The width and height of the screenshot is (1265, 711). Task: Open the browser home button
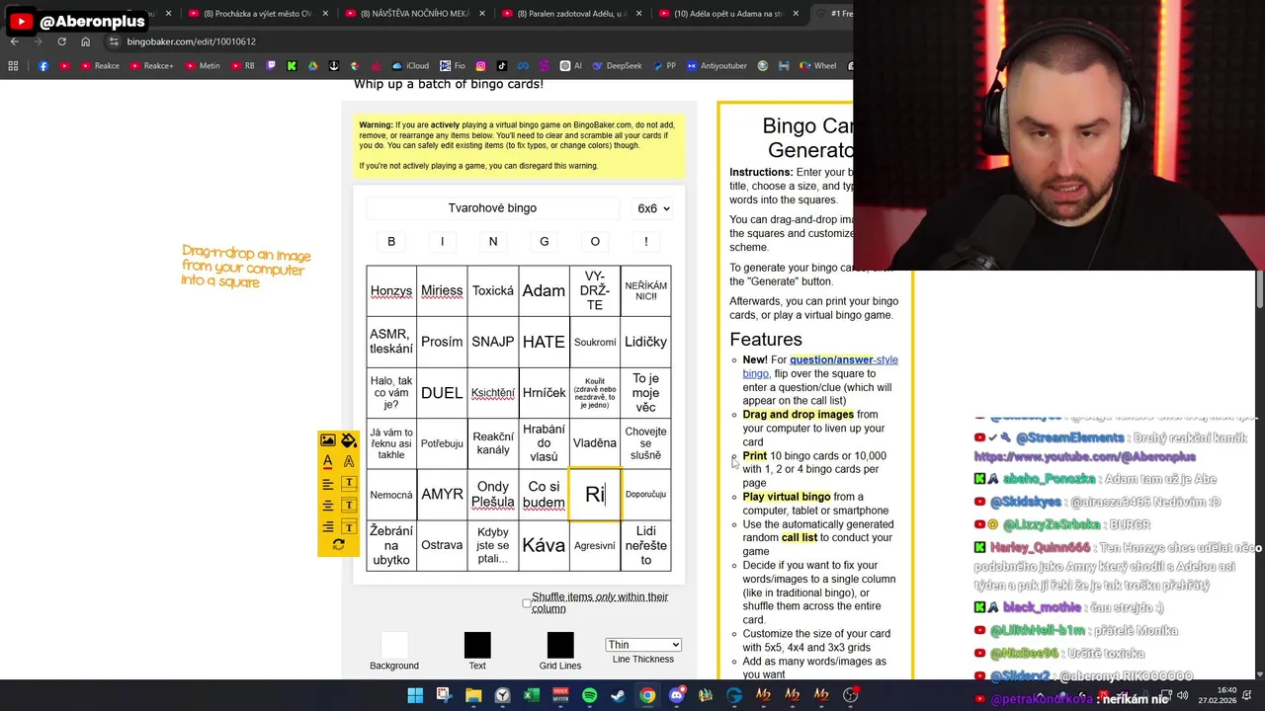(x=86, y=41)
